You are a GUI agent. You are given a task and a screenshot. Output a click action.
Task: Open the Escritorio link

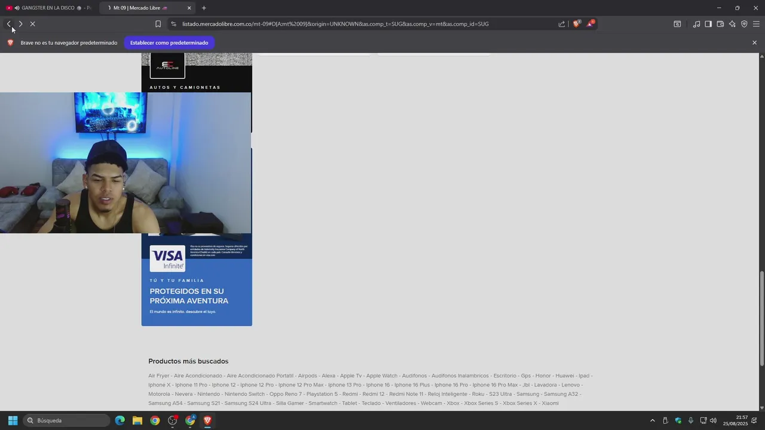pyautogui.click(x=505, y=376)
